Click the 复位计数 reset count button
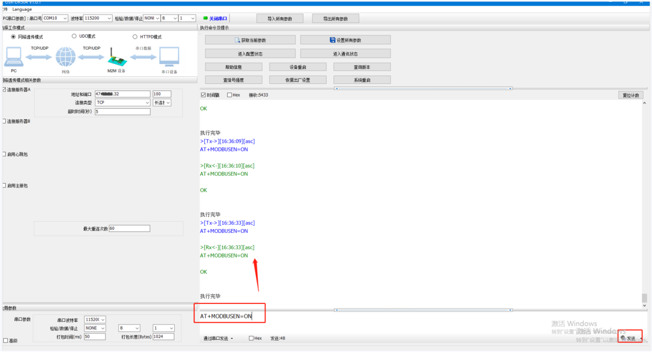Image resolution: width=652 pixels, height=352 pixels. coord(630,95)
